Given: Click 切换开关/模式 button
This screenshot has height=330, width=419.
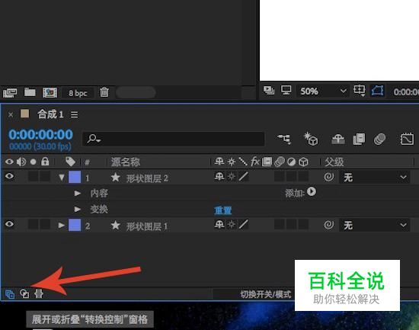Looking at the screenshot, I should [266, 294].
